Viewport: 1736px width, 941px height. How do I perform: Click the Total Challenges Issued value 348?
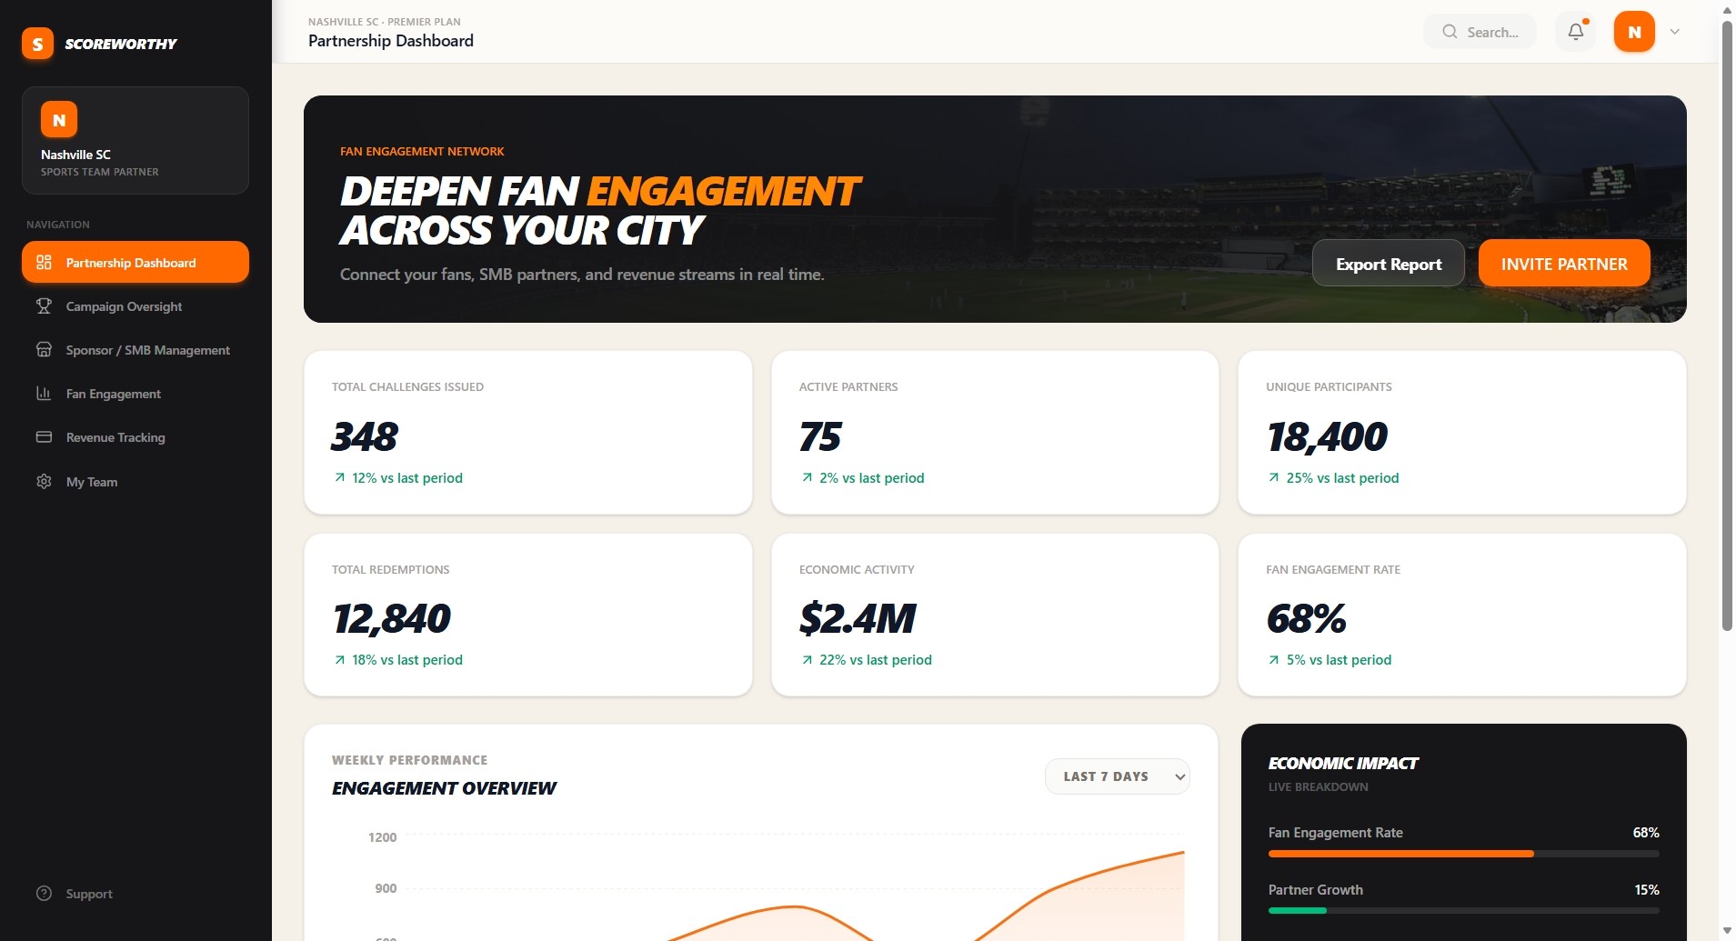(365, 436)
